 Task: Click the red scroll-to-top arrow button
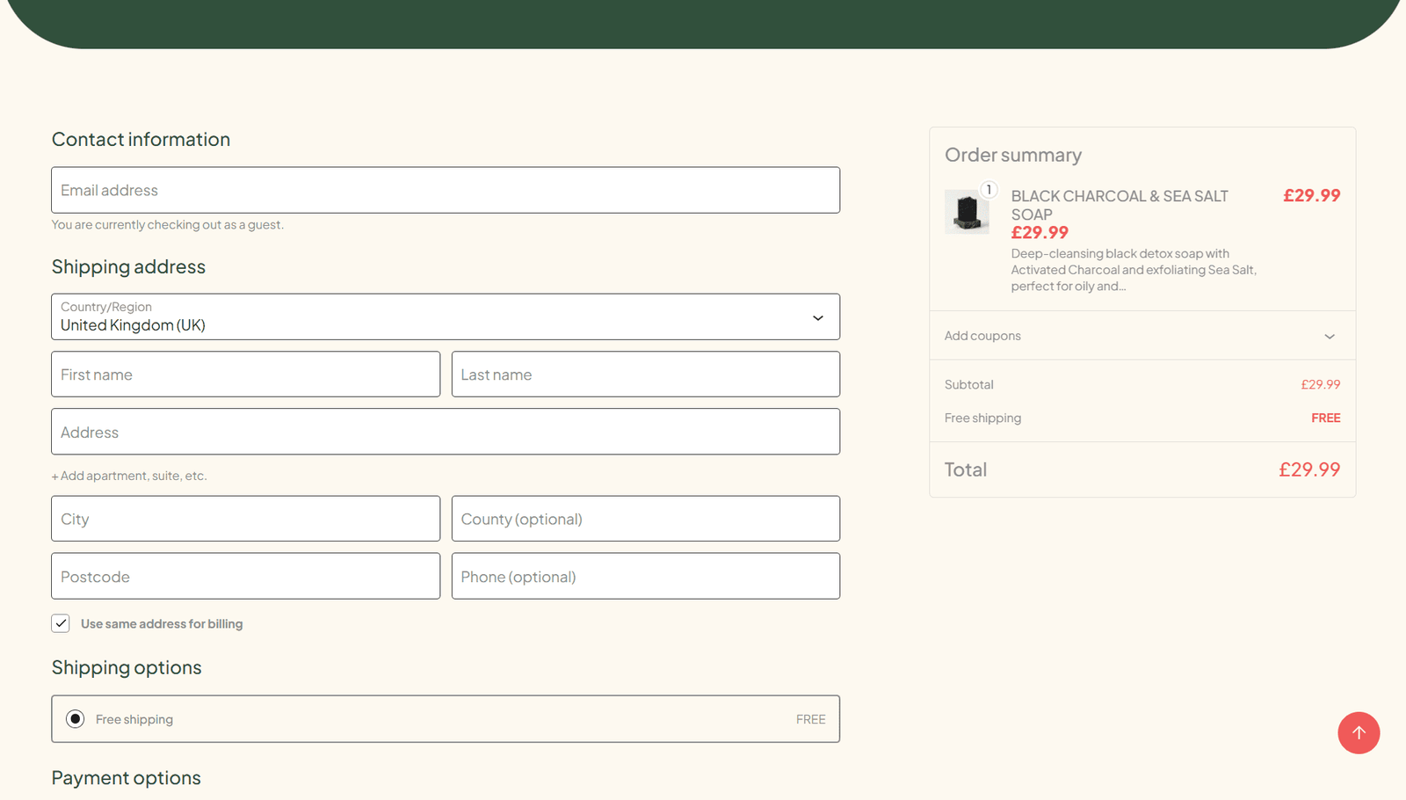(1359, 733)
